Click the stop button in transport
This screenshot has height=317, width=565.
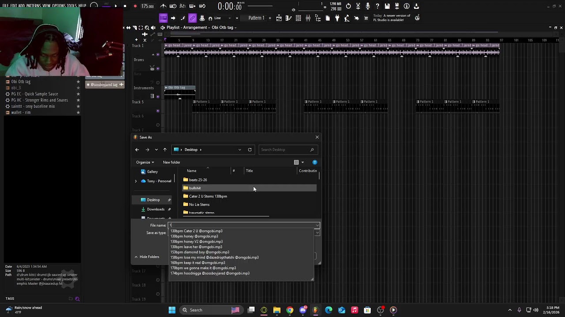125,6
